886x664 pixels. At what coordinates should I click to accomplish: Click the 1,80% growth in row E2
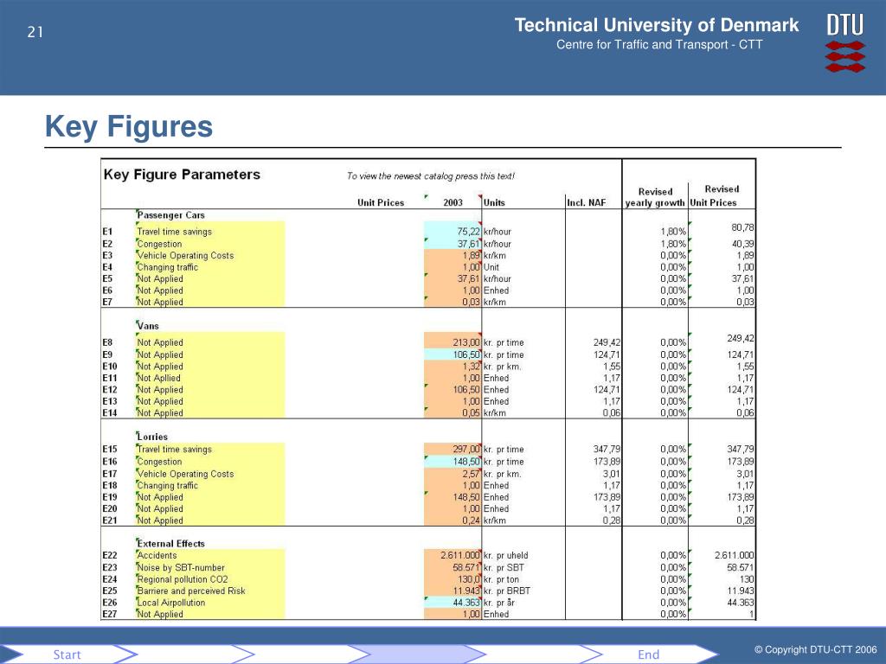673,244
